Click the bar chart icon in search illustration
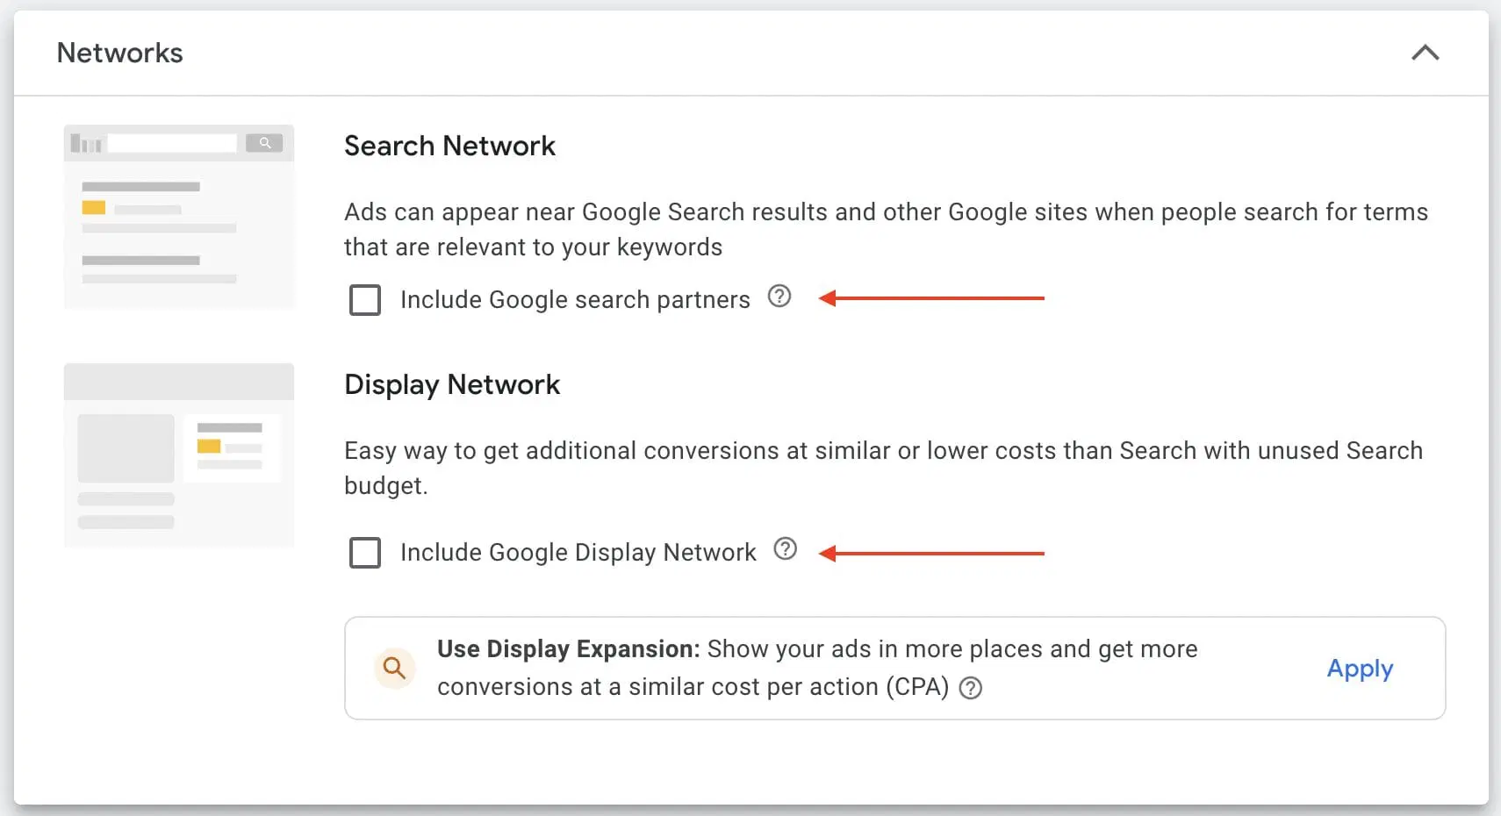Viewport: 1501px width, 816px height. (86, 142)
